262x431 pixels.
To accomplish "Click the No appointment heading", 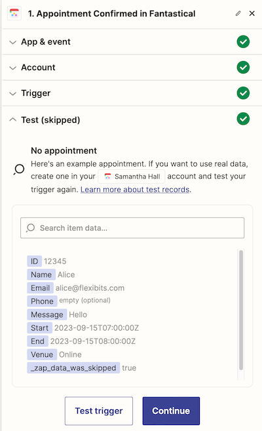I will (64, 151).
